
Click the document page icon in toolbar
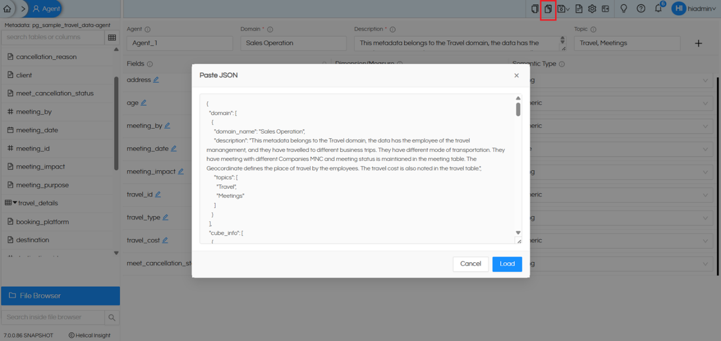(x=579, y=9)
